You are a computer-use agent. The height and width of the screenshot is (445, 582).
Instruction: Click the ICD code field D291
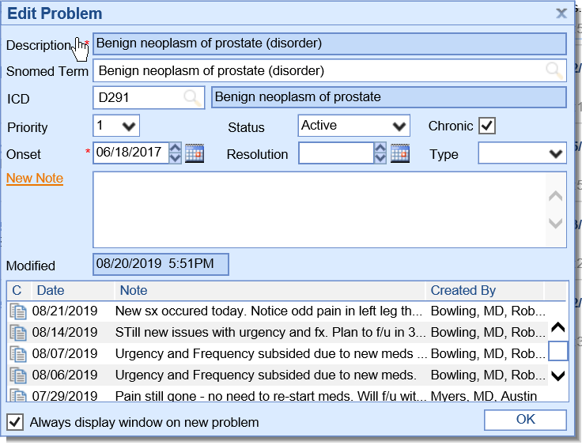pos(149,98)
